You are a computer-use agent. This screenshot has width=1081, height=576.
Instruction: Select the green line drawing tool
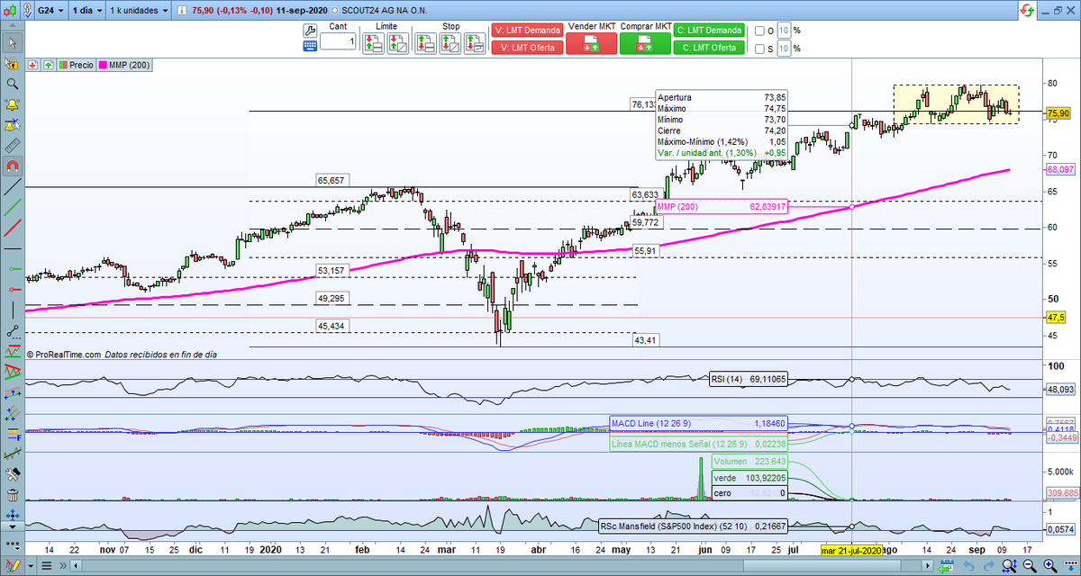pos(12,208)
